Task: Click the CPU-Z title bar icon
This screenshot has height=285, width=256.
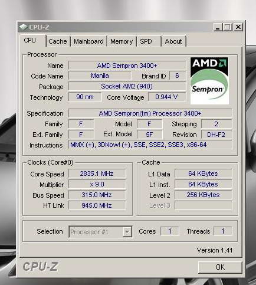Action: coord(24,27)
